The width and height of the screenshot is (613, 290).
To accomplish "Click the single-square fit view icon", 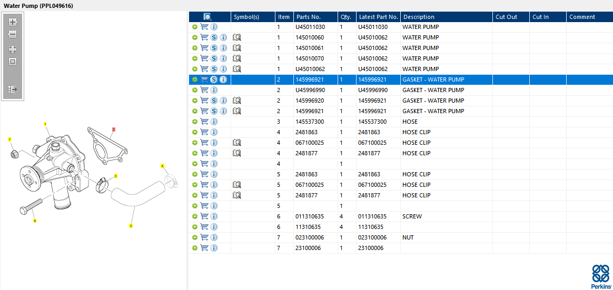I will (13, 62).
